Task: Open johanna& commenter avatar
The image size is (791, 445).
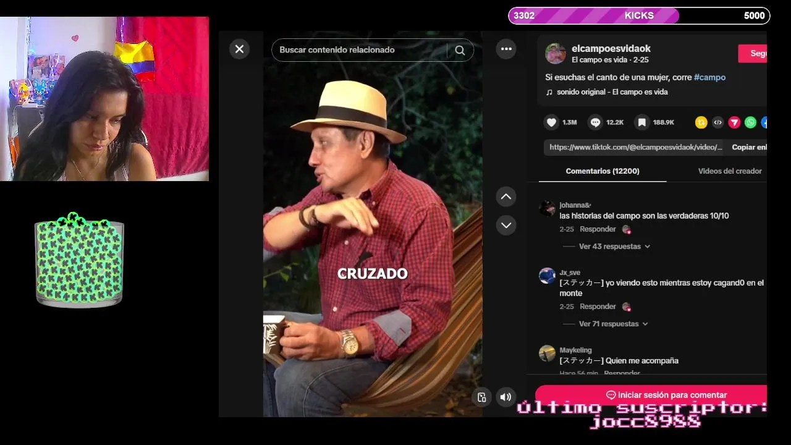Action: pos(548,208)
